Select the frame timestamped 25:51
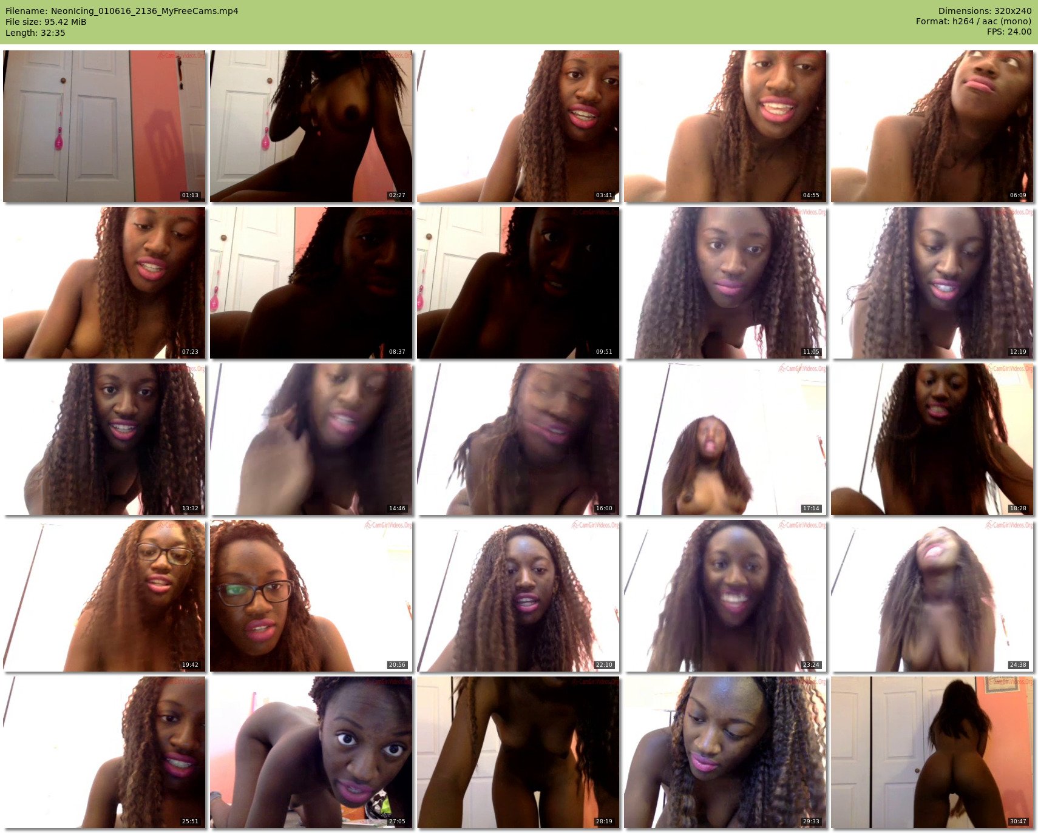 (104, 752)
